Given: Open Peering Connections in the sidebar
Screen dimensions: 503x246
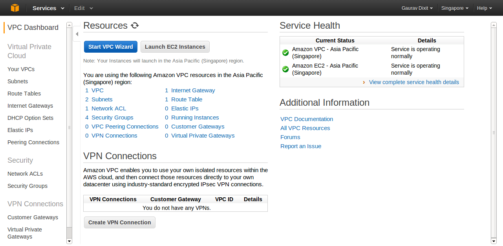Looking at the screenshot, I should tap(33, 142).
